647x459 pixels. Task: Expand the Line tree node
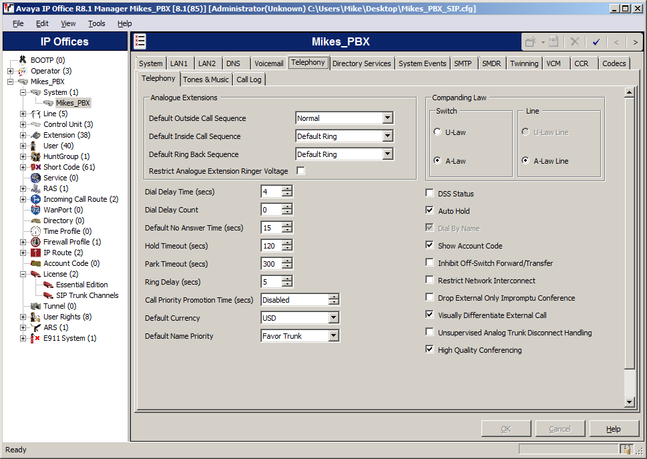(x=23, y=114)
